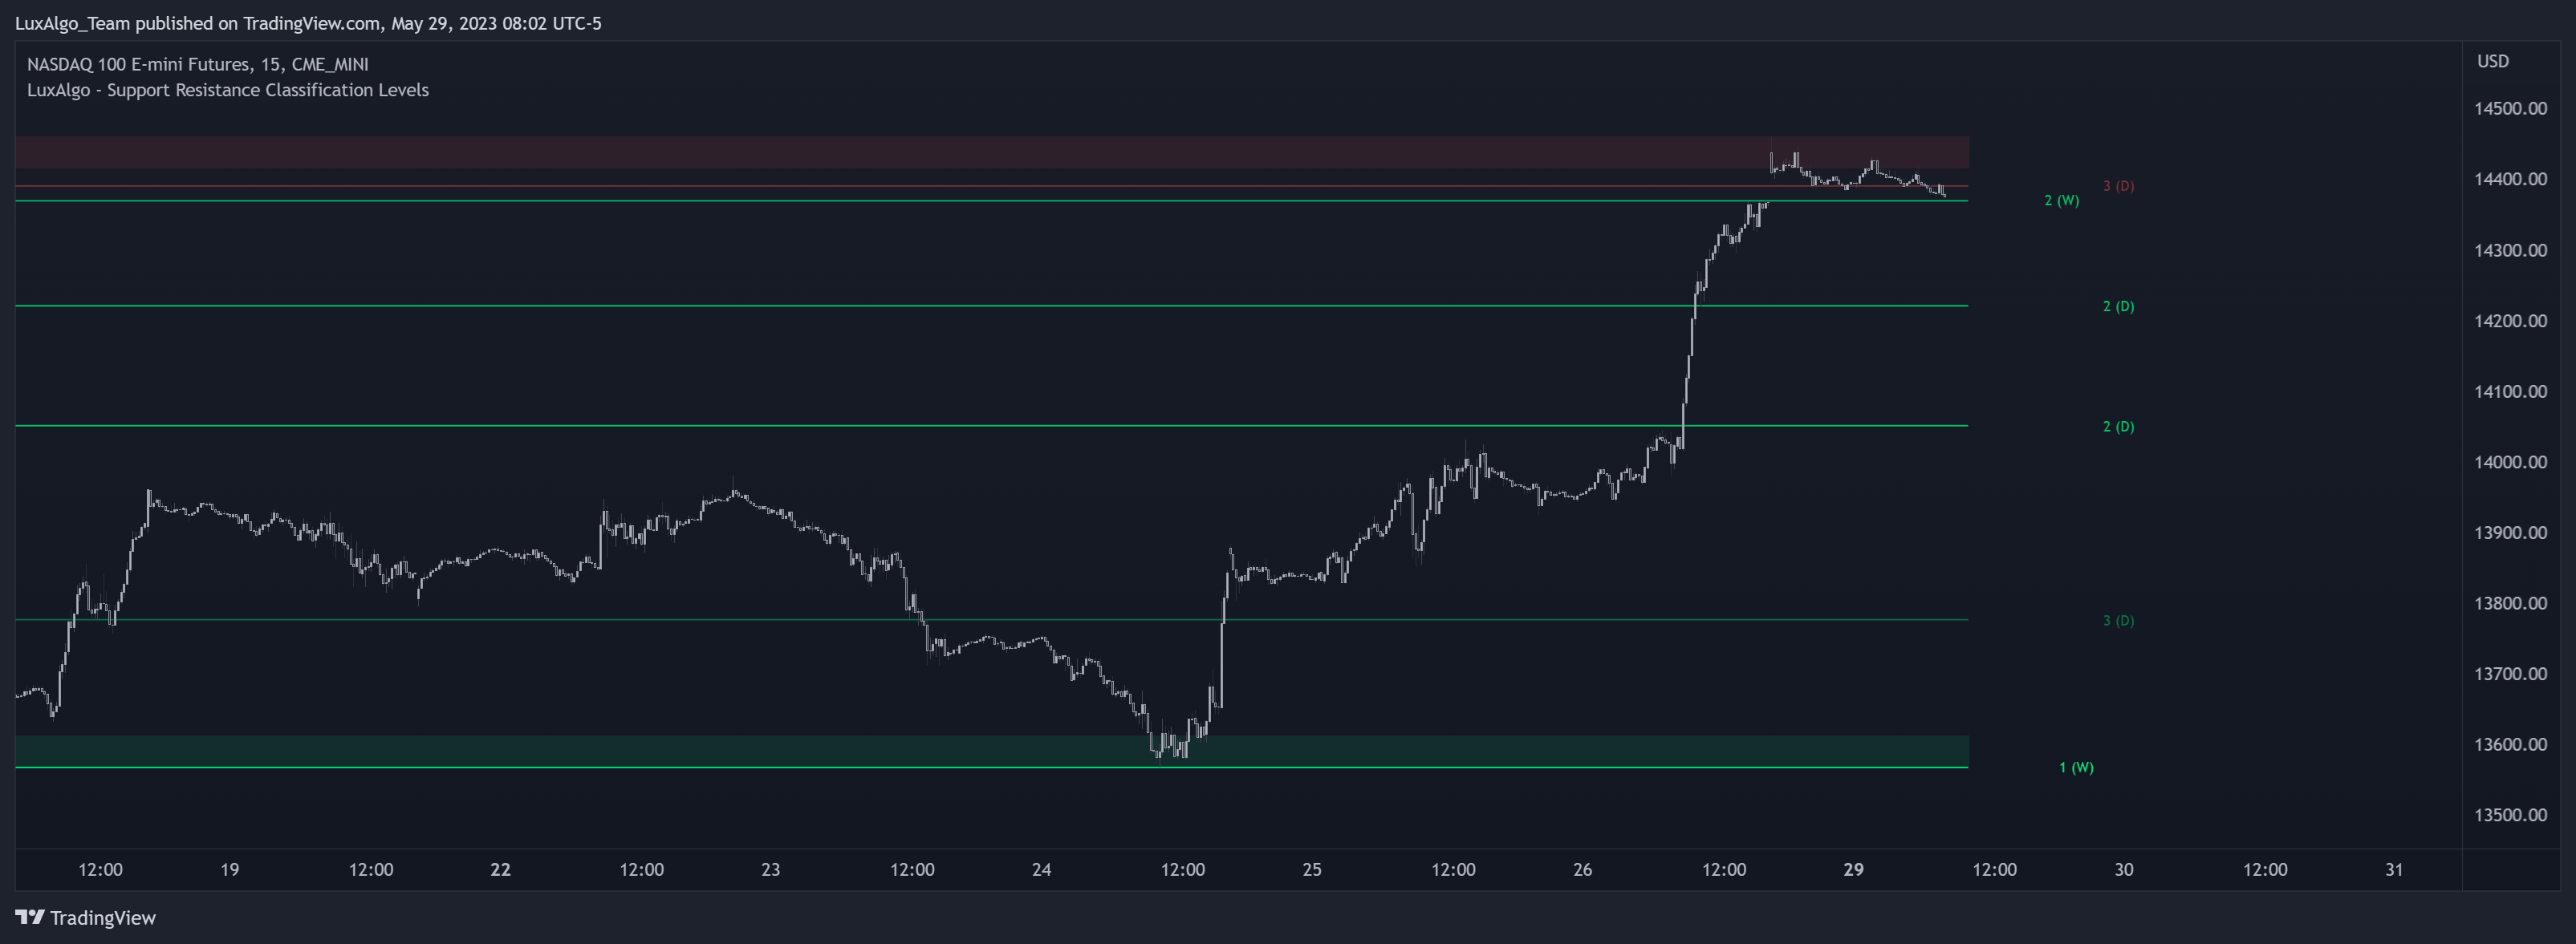The height and width of the screenshot is (944, 2576).
Task: Click the date 31 on the time axis
Action: [x=2394, y=869]
